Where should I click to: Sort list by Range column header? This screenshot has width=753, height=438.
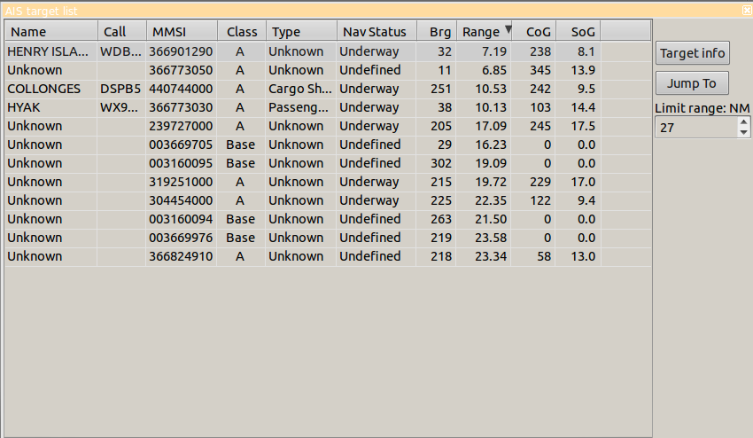point(484,32)
